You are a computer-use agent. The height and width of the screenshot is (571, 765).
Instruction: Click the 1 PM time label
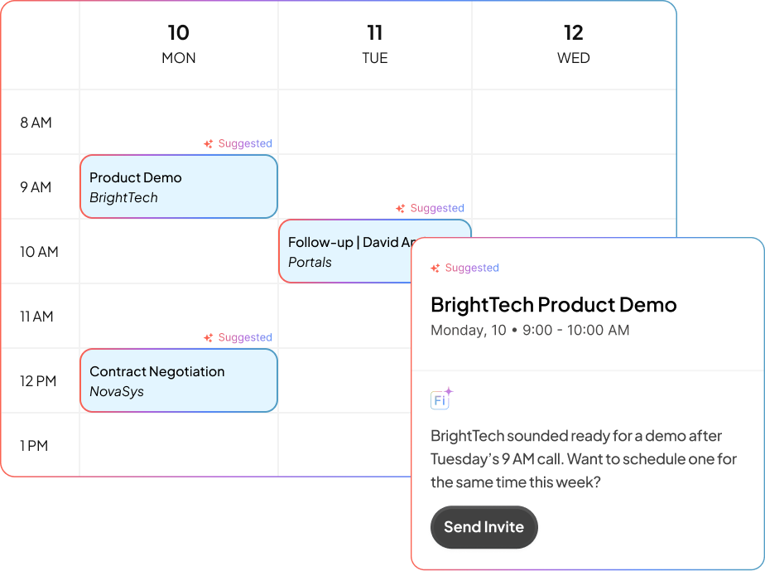click(x=35, y=446)
